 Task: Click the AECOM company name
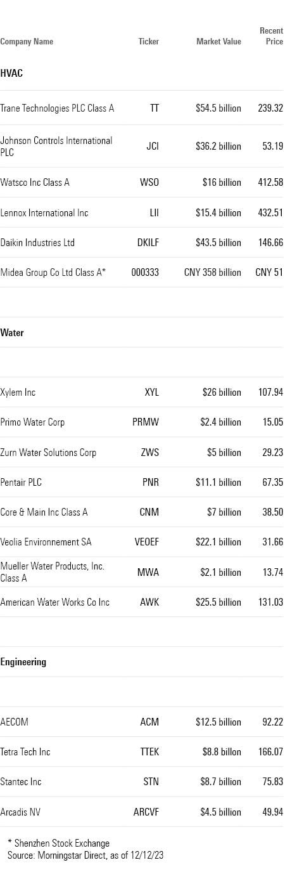pos(15,722)
